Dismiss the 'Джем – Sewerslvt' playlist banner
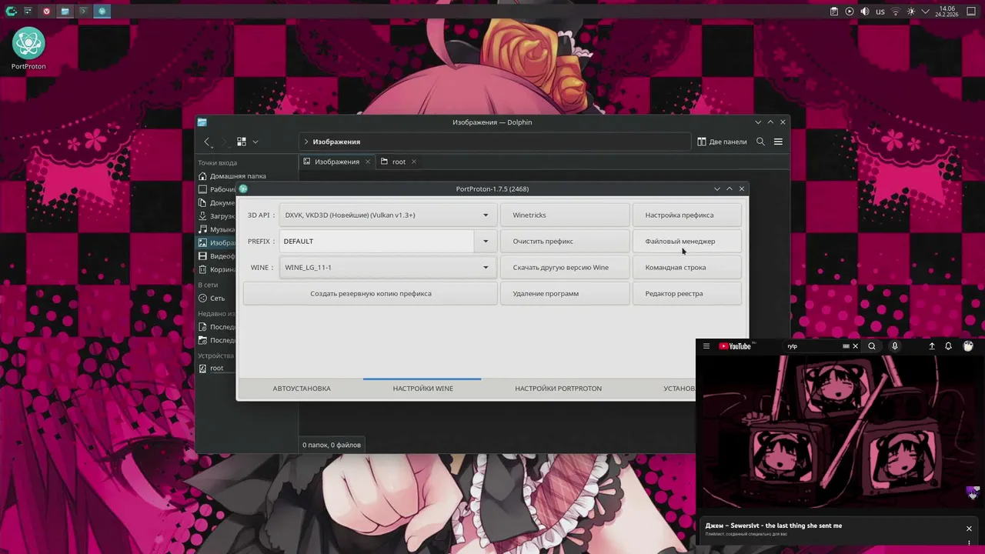 [969, 529]
